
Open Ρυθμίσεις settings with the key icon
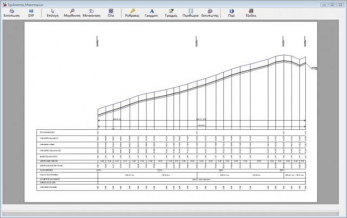tap(133, 12)
